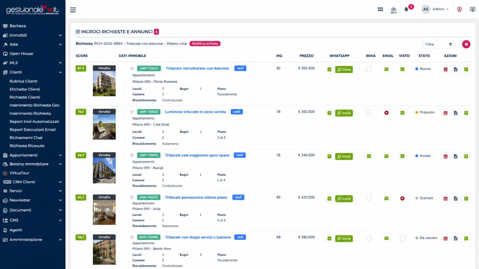Open document action for Luminoso trilocale row
Screen dimensions: 479x269
[456, 113]
